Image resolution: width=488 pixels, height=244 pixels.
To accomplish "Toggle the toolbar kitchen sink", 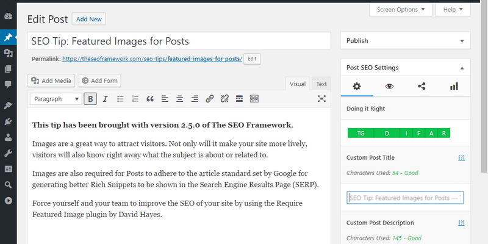I will point(254,99).
